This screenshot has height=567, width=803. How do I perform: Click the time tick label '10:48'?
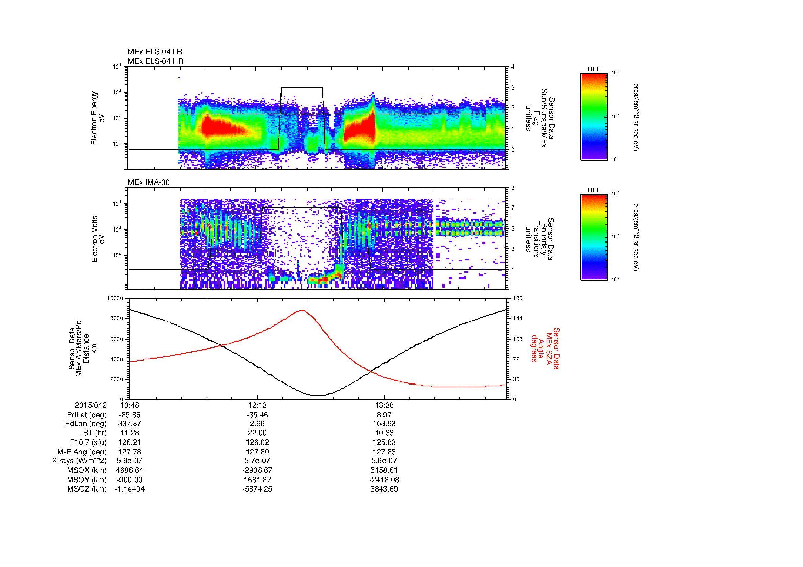130,405
